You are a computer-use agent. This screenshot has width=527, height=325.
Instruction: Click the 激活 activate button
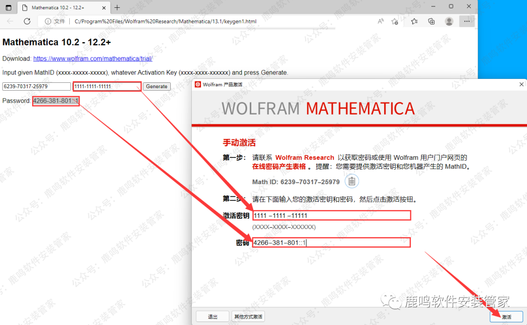tap(507, 317)
